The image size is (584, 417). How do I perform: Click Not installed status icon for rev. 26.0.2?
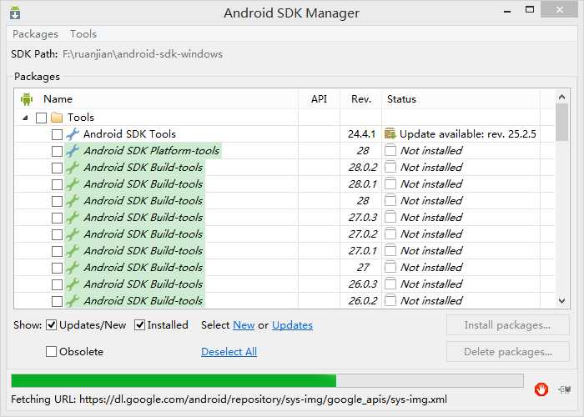coord(390,300)
